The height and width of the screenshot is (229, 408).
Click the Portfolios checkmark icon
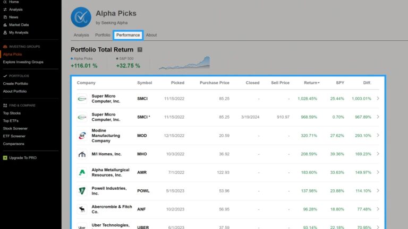pyautogui.click(x=5, y=76)
